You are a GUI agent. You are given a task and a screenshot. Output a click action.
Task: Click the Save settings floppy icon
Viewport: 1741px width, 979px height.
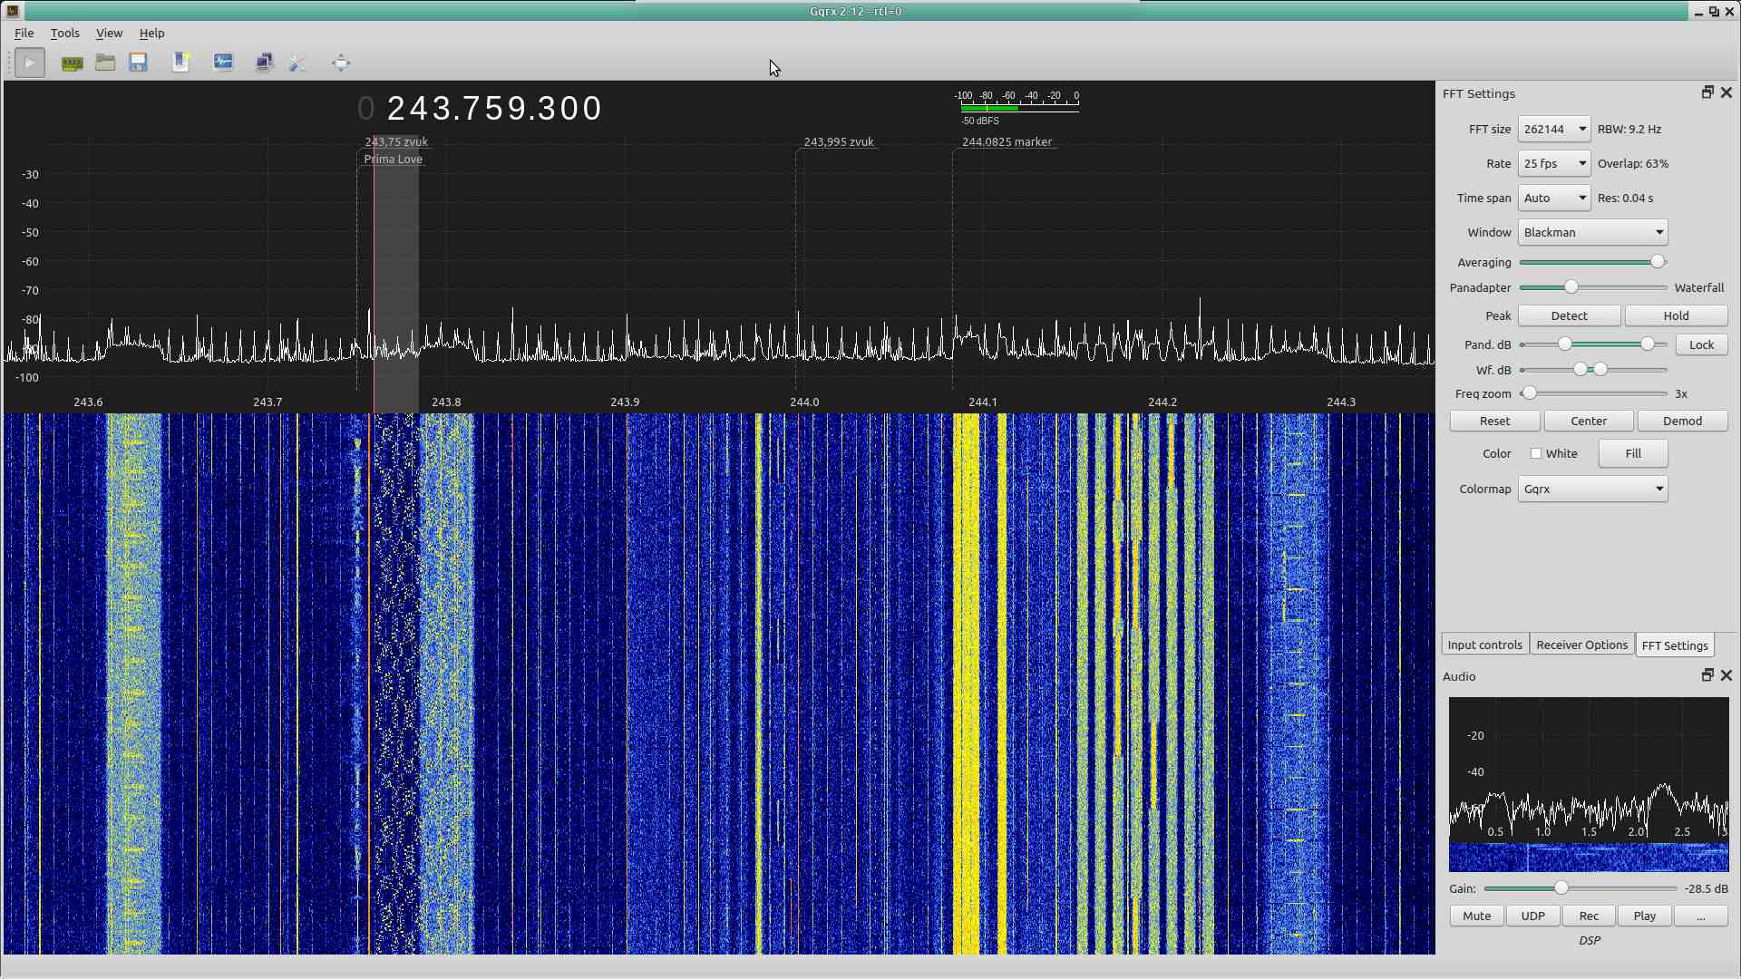(x=138, y=63)
